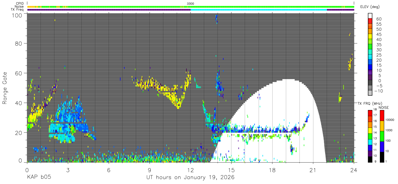The image size is (398, 184).
Task: Click the green Noise strip above the plot
Action: pos(191,6)
